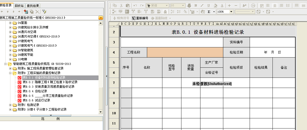Image resolution: width=307 pixels, height=130 pixels.
Task: Toggle bold text formatting
Action: point(196,5)
